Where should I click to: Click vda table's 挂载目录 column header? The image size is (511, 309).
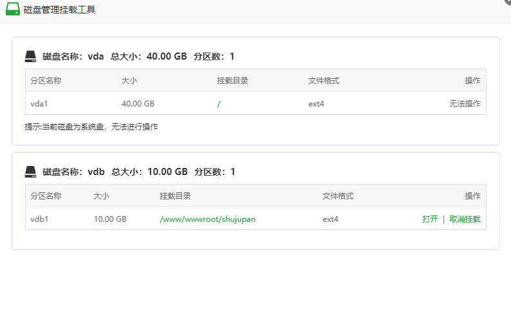(x=233, y=81)
